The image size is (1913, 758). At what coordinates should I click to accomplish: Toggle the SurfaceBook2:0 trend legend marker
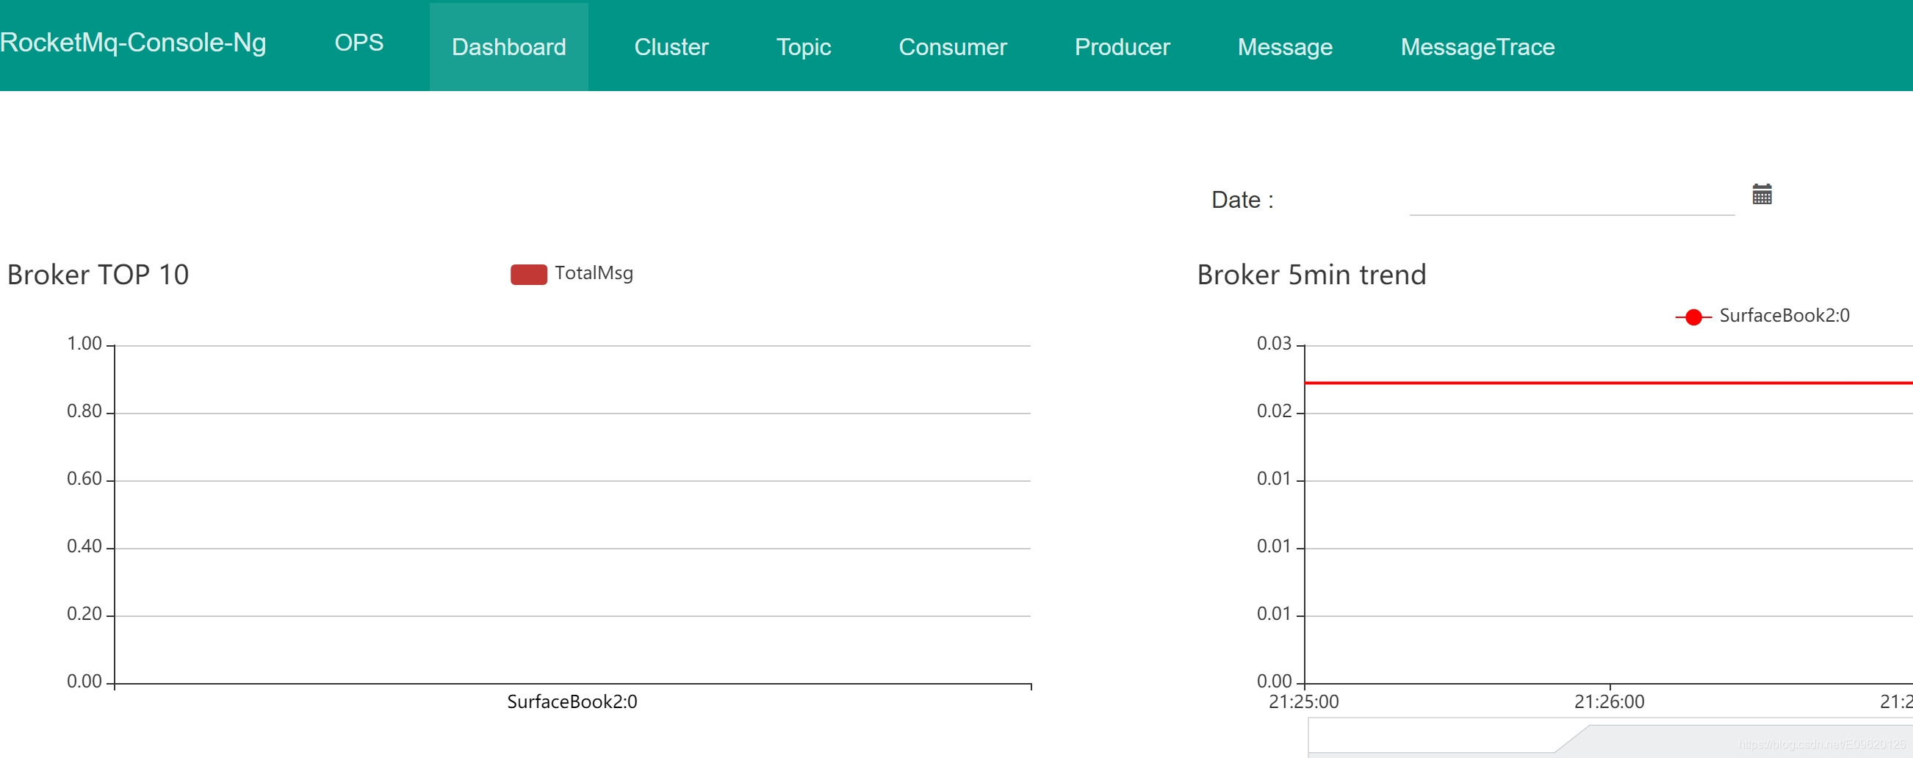[1693, 317]
